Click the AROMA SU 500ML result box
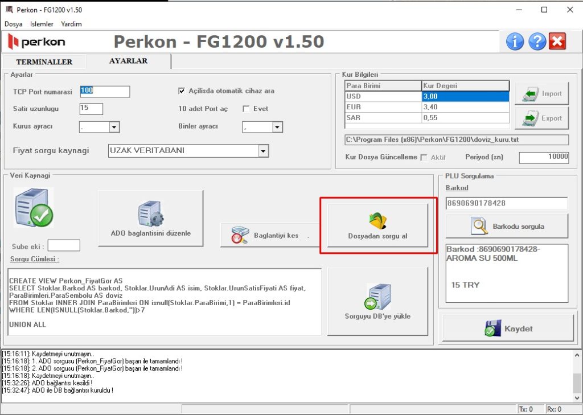The height and width of the screenshot is (415, 583). coord(507,273)
